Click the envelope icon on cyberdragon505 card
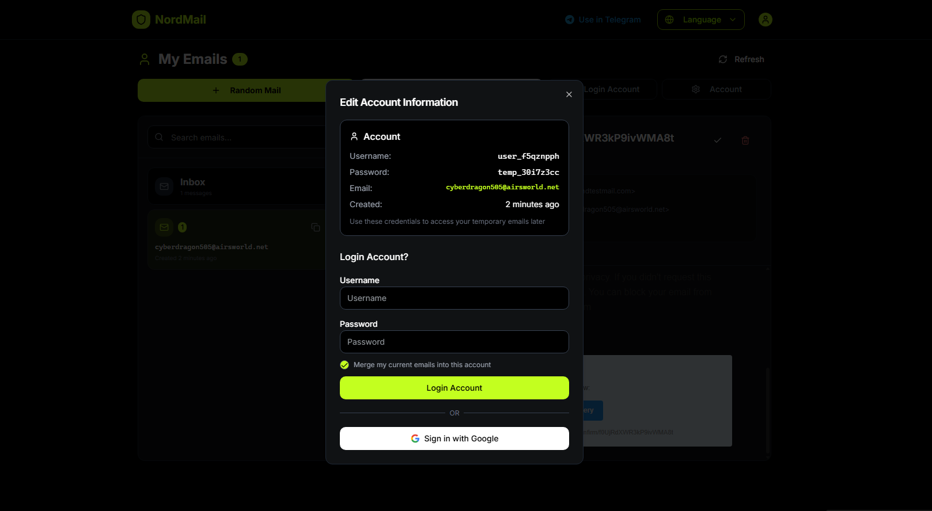Image resolution: width=932 pixels, height=511 pixels. click(164, 227)
